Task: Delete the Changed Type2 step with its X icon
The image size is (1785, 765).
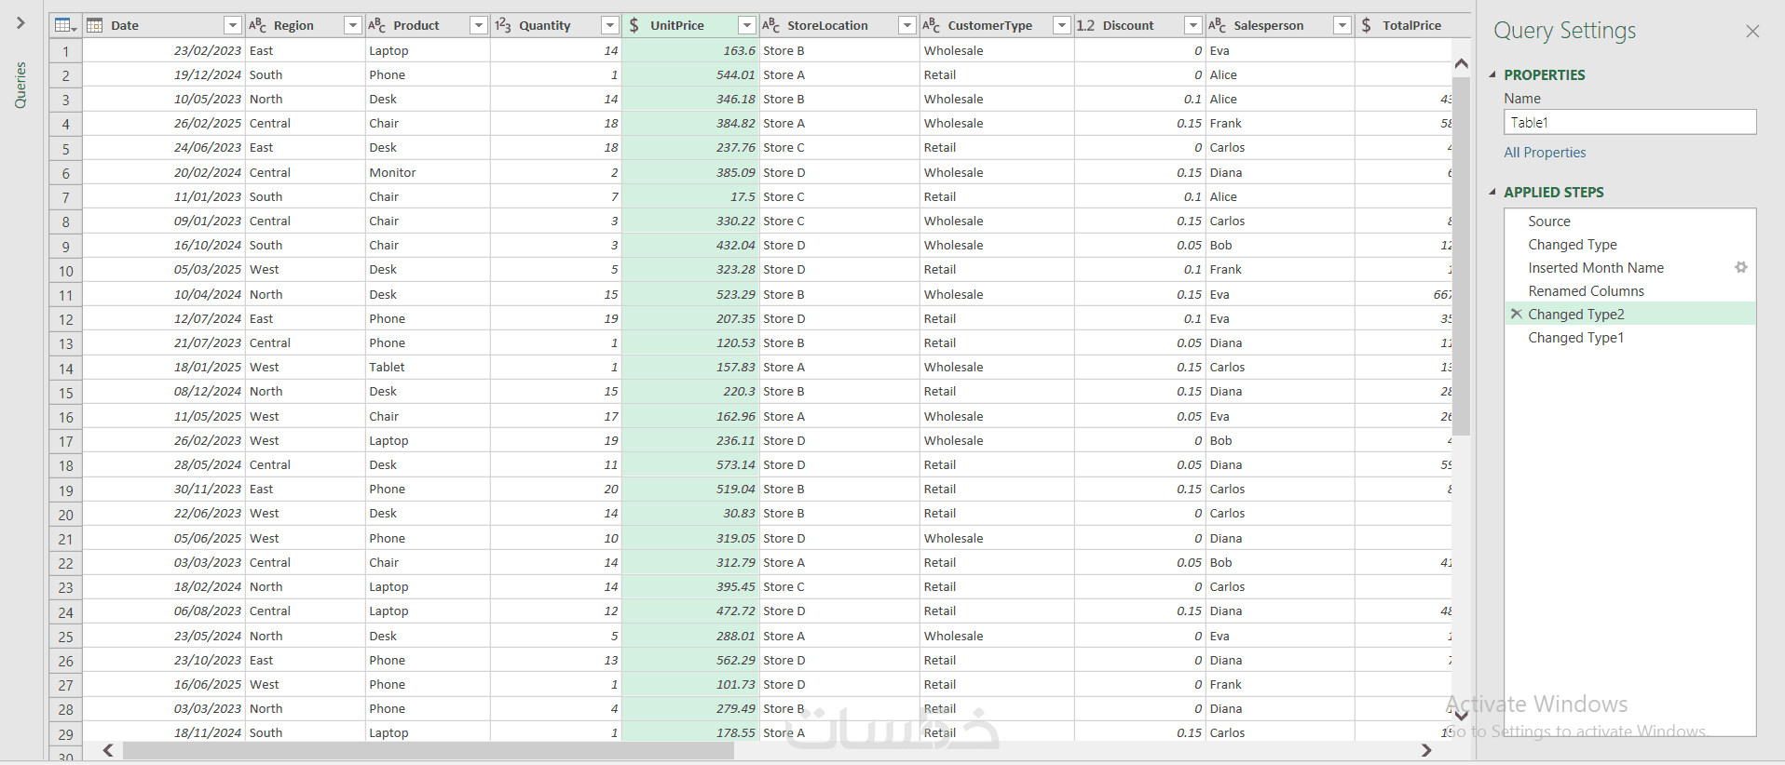Action: tap(1516, 314)
